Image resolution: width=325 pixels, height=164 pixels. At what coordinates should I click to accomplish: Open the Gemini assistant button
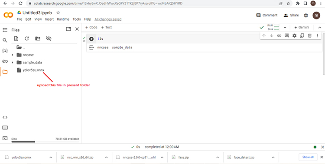[302, 27]
